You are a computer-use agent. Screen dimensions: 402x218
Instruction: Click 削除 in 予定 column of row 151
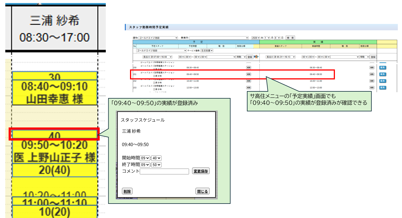coord(248,74)
